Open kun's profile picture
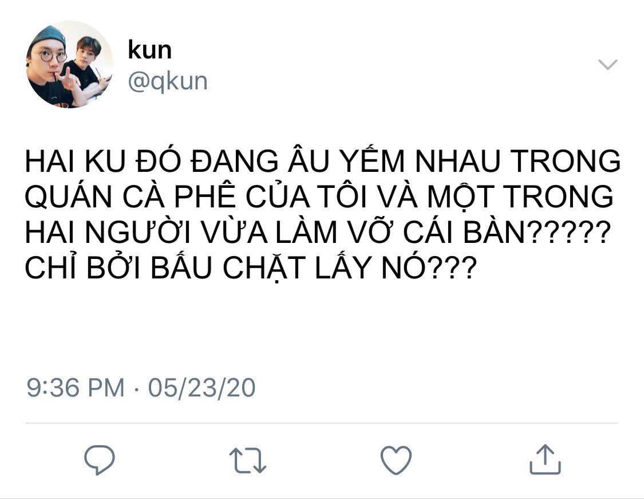This screenshot has width=644, height=499. coord(69,65)
